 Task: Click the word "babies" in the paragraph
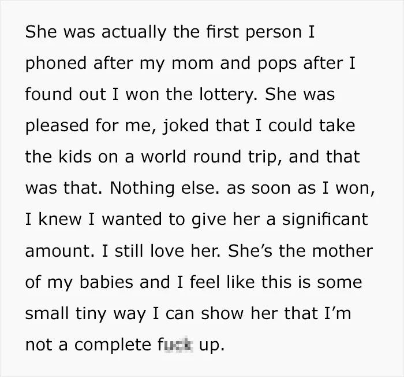pos(106,282)
